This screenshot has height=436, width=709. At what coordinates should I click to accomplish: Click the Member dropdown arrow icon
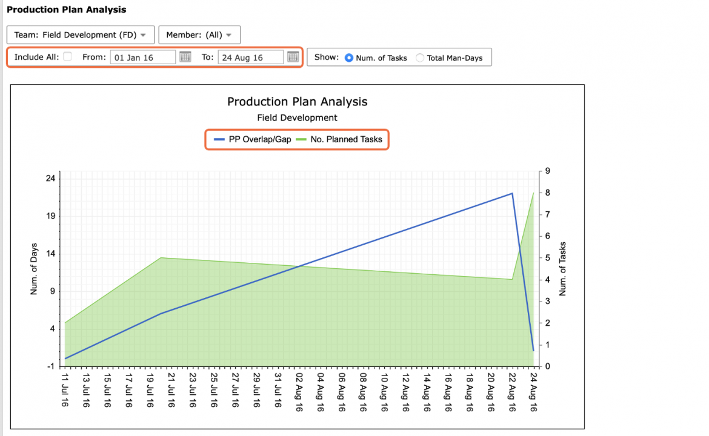[x=229, y=35]
